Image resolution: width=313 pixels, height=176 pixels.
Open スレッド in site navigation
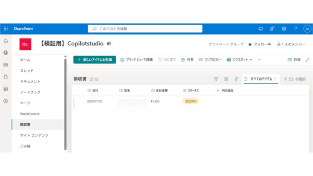27,71
